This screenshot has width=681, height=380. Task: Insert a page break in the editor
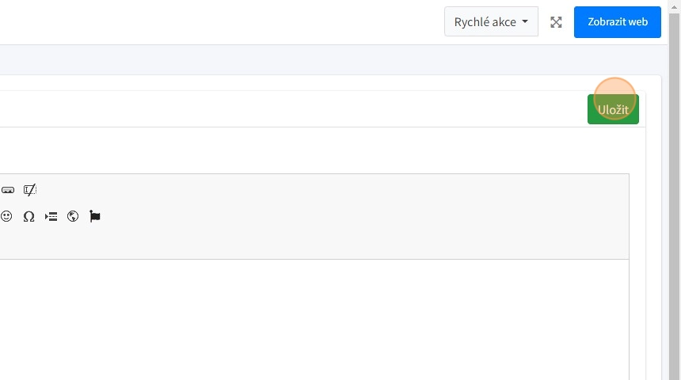[x=51, y=216]
